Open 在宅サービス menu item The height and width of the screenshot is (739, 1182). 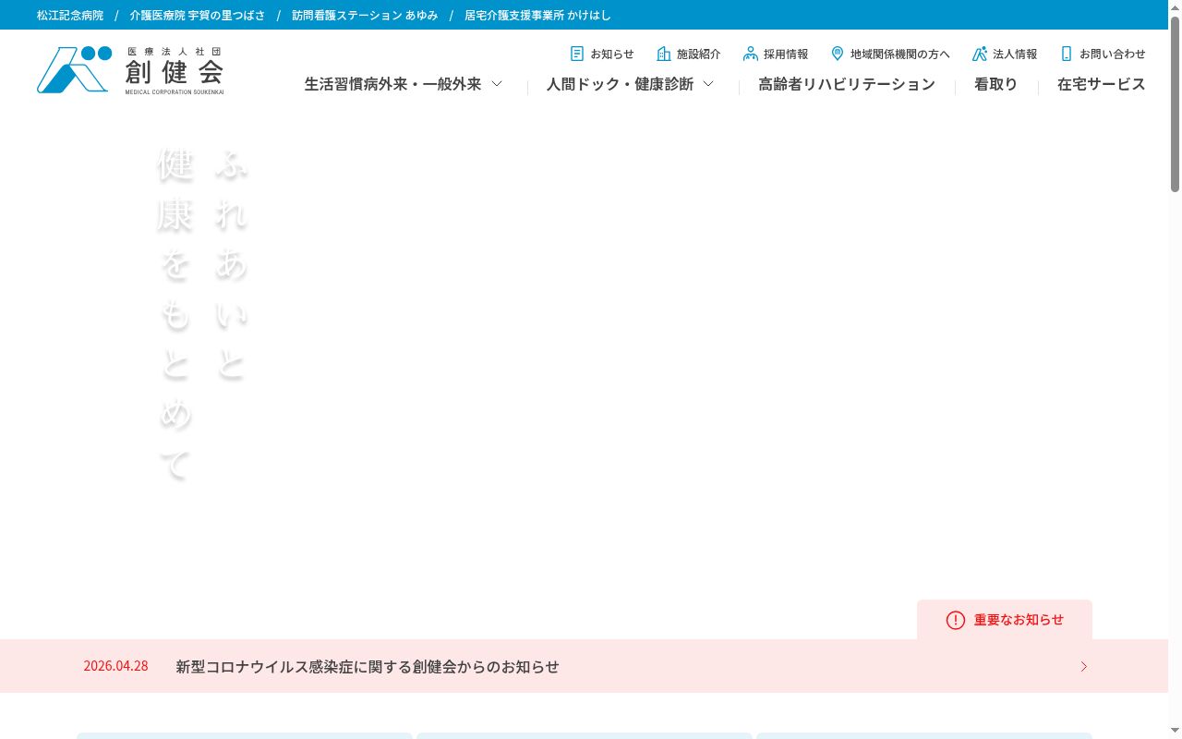[x=1102, y=84]
